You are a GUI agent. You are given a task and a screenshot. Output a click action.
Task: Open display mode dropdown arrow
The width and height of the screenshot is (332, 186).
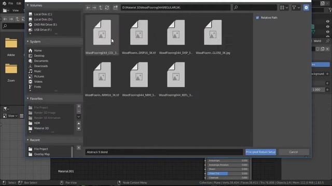click(287, 8)
